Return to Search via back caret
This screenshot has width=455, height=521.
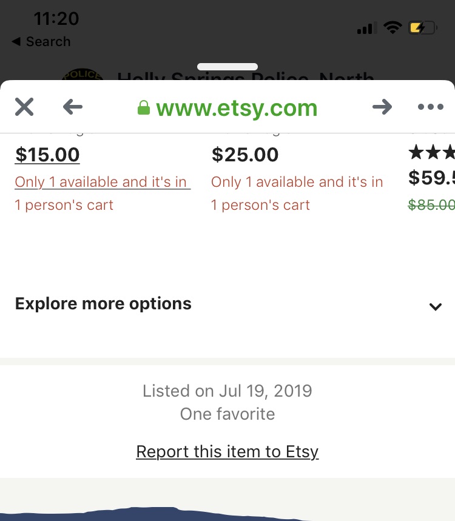click(x=41, y=42)
